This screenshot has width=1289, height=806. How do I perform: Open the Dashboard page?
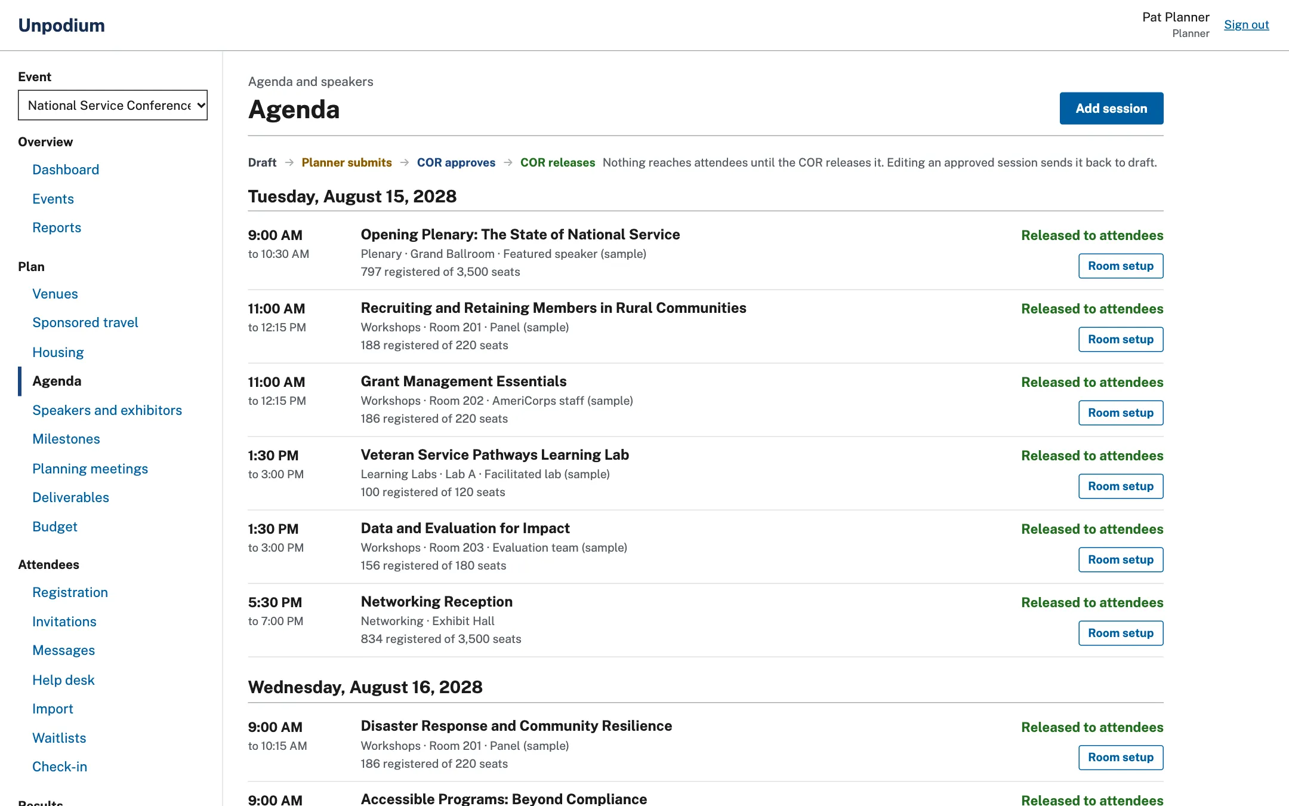tap(66, 170)
